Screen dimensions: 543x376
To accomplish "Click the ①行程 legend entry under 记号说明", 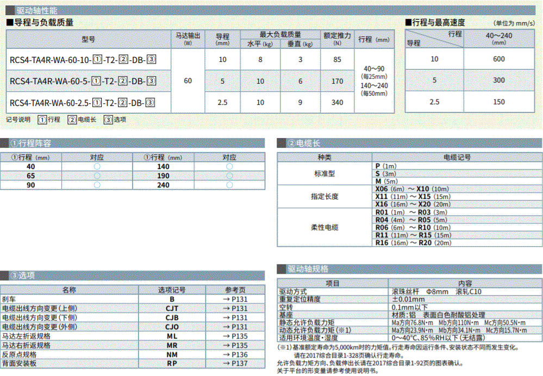I will pyautogui.click(x=49, y=120).
